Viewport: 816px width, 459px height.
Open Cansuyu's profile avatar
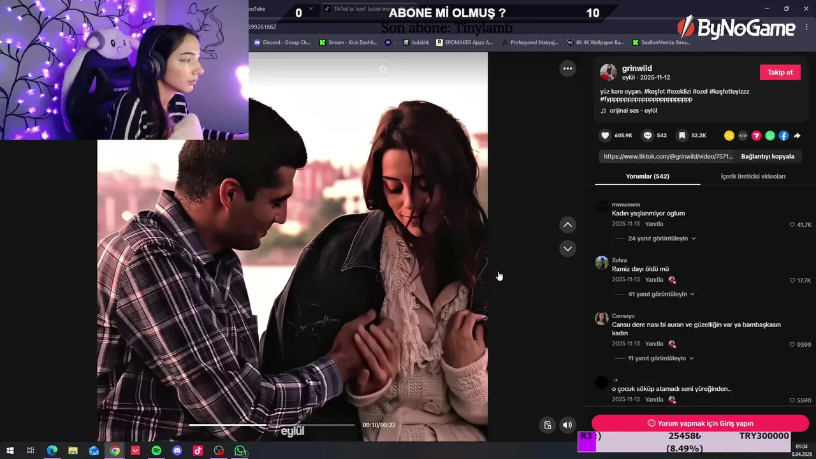(x=602, y=318)
